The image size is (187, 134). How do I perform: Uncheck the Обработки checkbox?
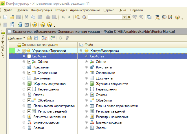point(29,100)
